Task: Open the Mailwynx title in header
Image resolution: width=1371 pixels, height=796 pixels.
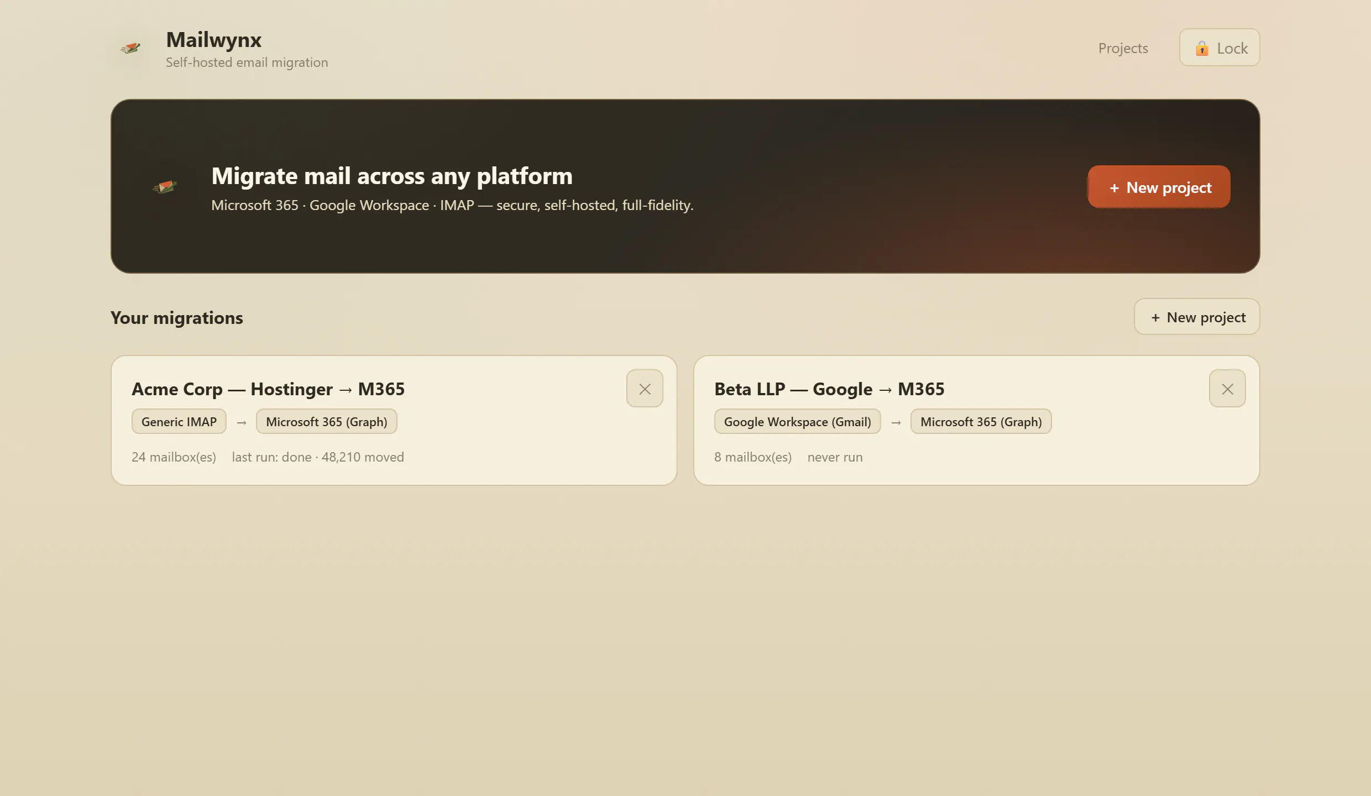Action: [213, 40]
